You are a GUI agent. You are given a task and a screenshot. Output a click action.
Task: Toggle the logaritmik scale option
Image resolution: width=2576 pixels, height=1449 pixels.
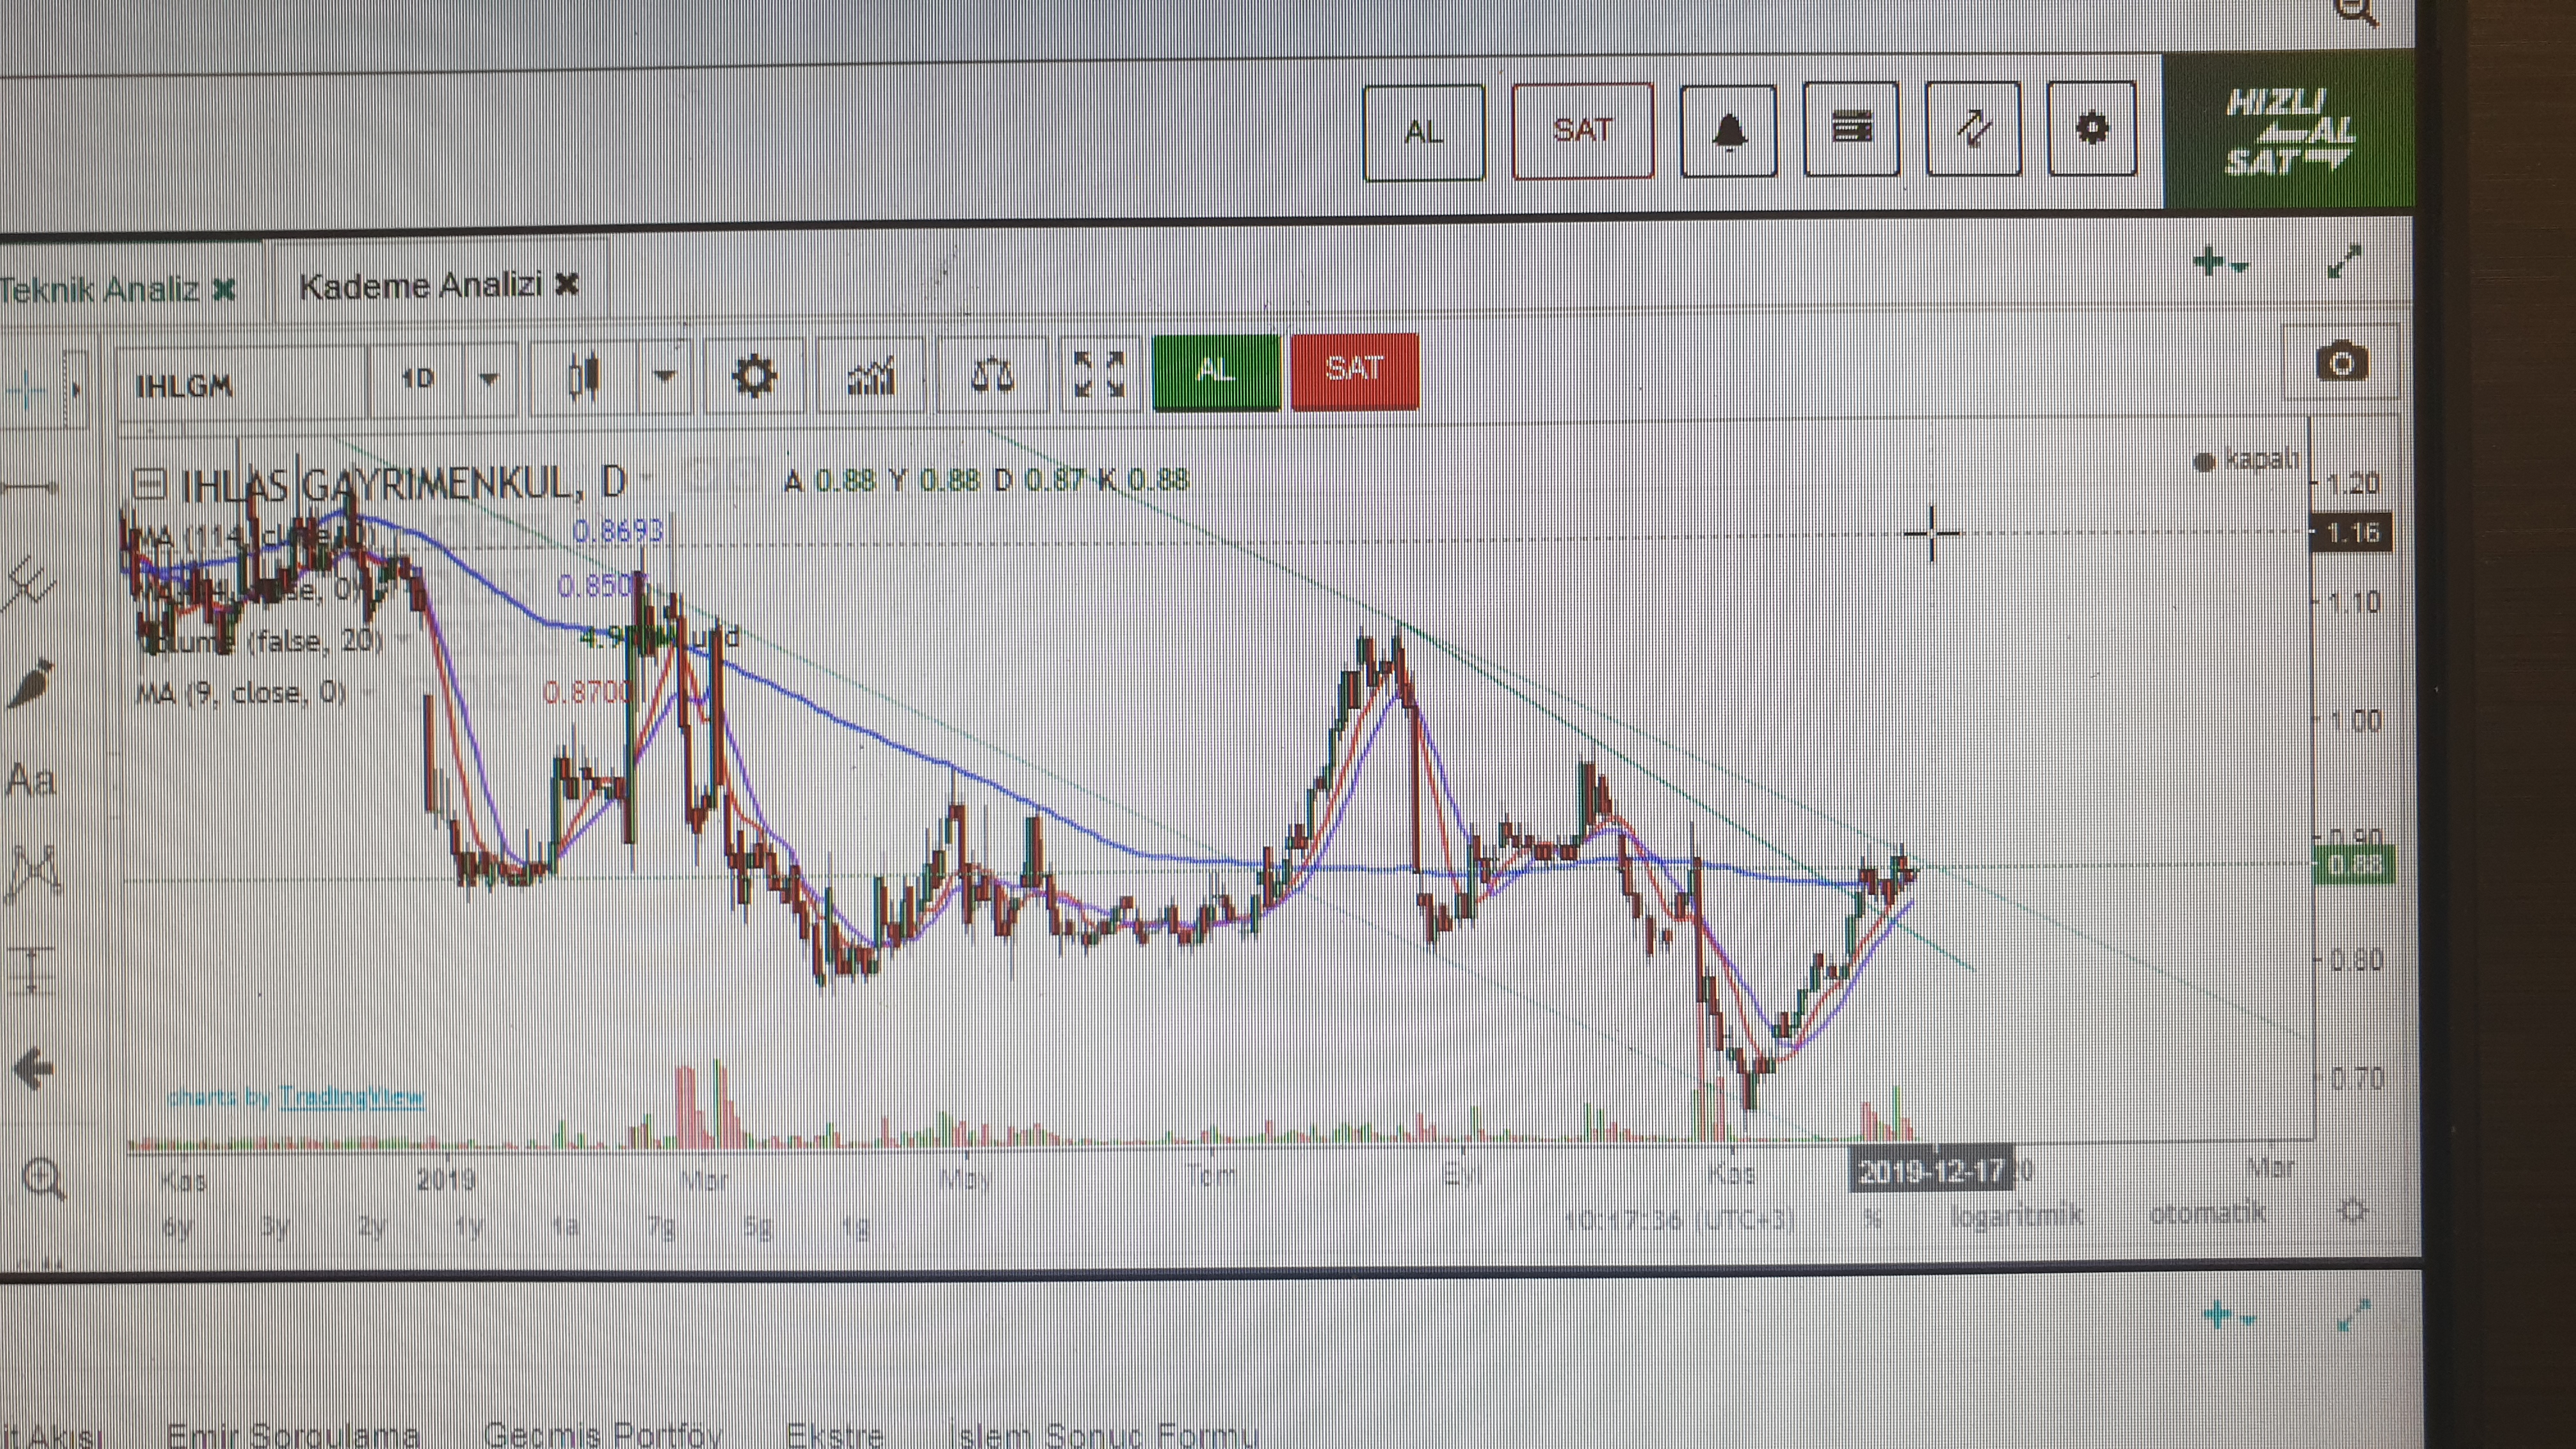(x=2016, y=1216)
